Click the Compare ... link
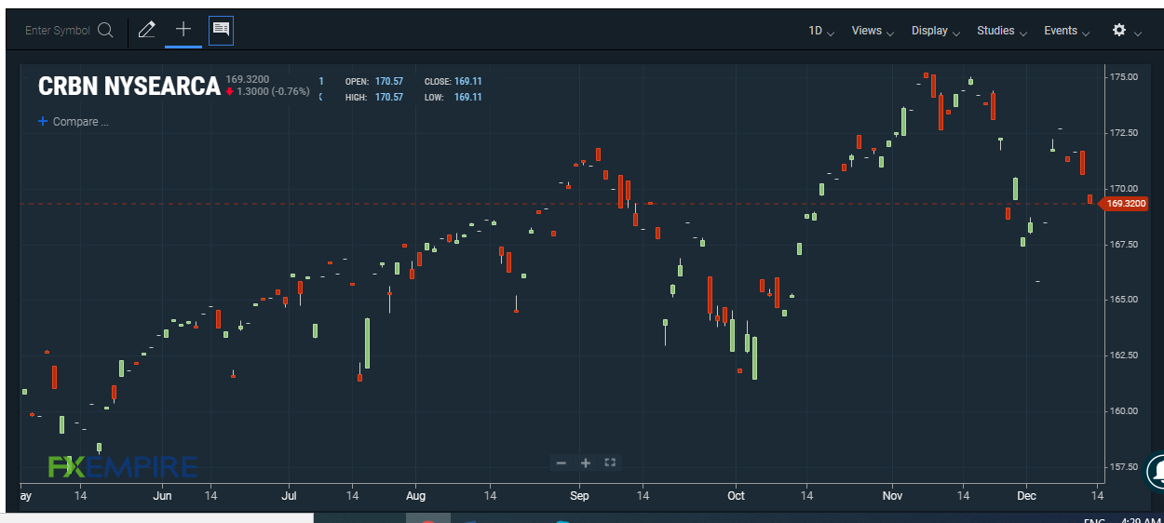1164x523 pixels. (80, 122)
